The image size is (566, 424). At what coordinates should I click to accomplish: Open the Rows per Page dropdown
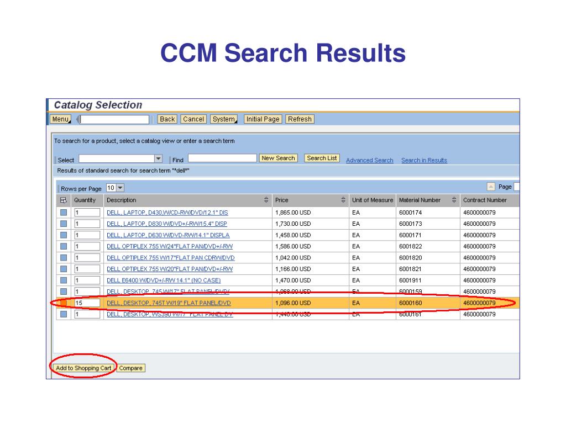pos(120,188)
